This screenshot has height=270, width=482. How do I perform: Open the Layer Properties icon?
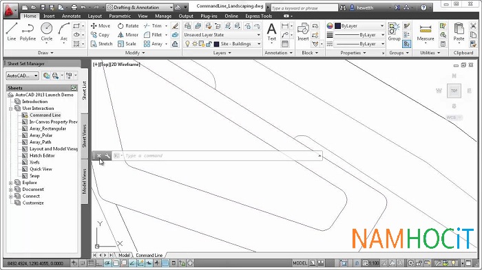point(187,26)
